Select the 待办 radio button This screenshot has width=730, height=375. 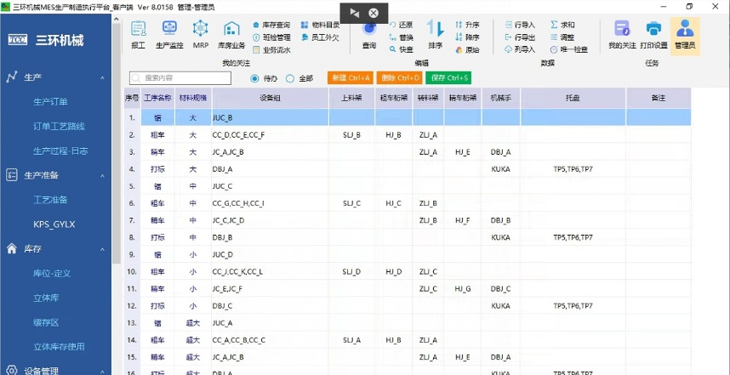[254, 78]
